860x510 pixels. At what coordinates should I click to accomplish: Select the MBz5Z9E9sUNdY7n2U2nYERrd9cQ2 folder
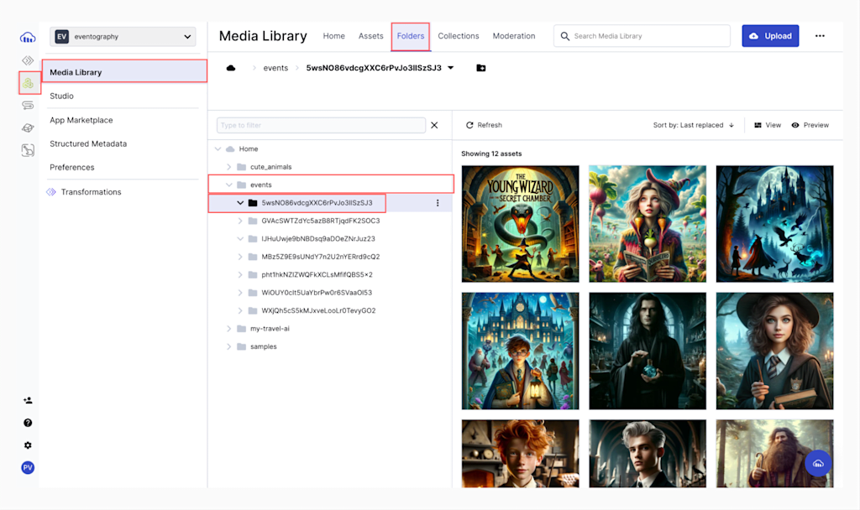[x=320, y=257]
